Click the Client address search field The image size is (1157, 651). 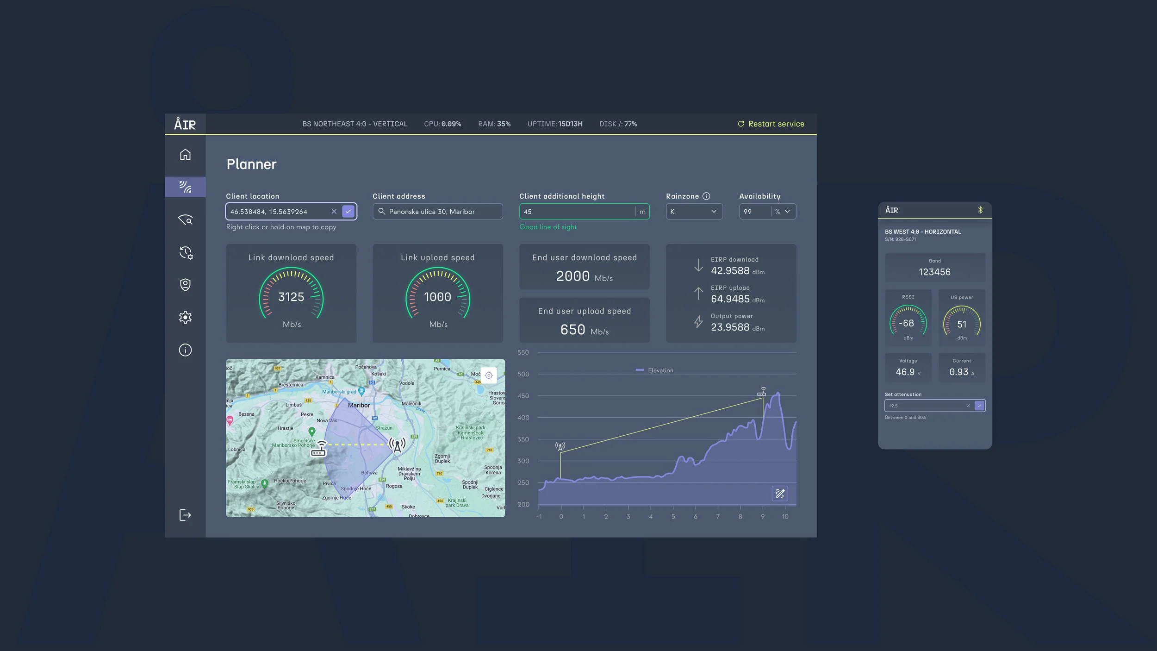coord(437,212)
